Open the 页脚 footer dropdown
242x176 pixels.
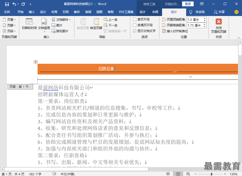tap(10, 25)
